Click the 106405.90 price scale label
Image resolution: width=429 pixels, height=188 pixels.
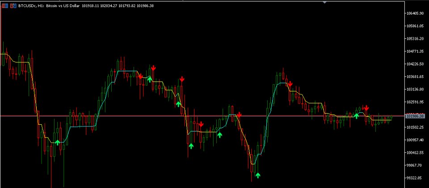pyautogui.click(x=416, y=13)
